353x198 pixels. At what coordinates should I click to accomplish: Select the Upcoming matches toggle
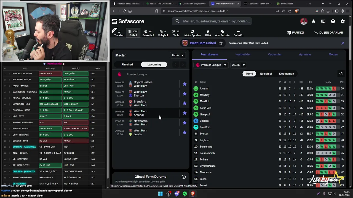tap(154, 64)
